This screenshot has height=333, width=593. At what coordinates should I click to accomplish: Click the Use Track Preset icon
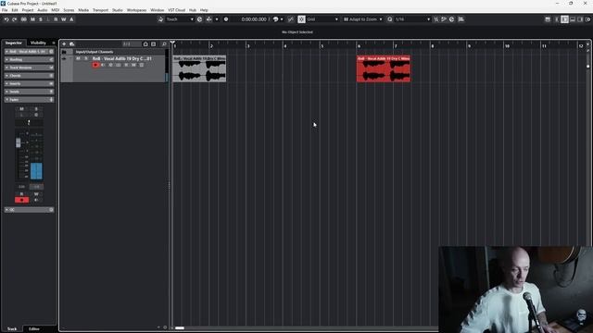pos(72,44)
